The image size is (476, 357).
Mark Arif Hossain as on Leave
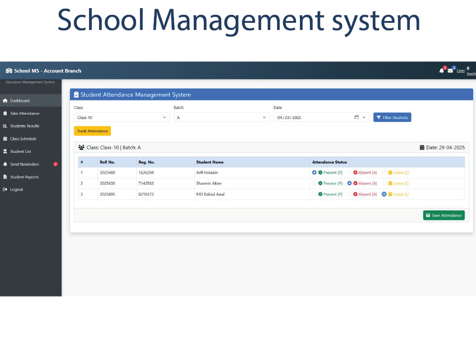[x=384, y=172]
